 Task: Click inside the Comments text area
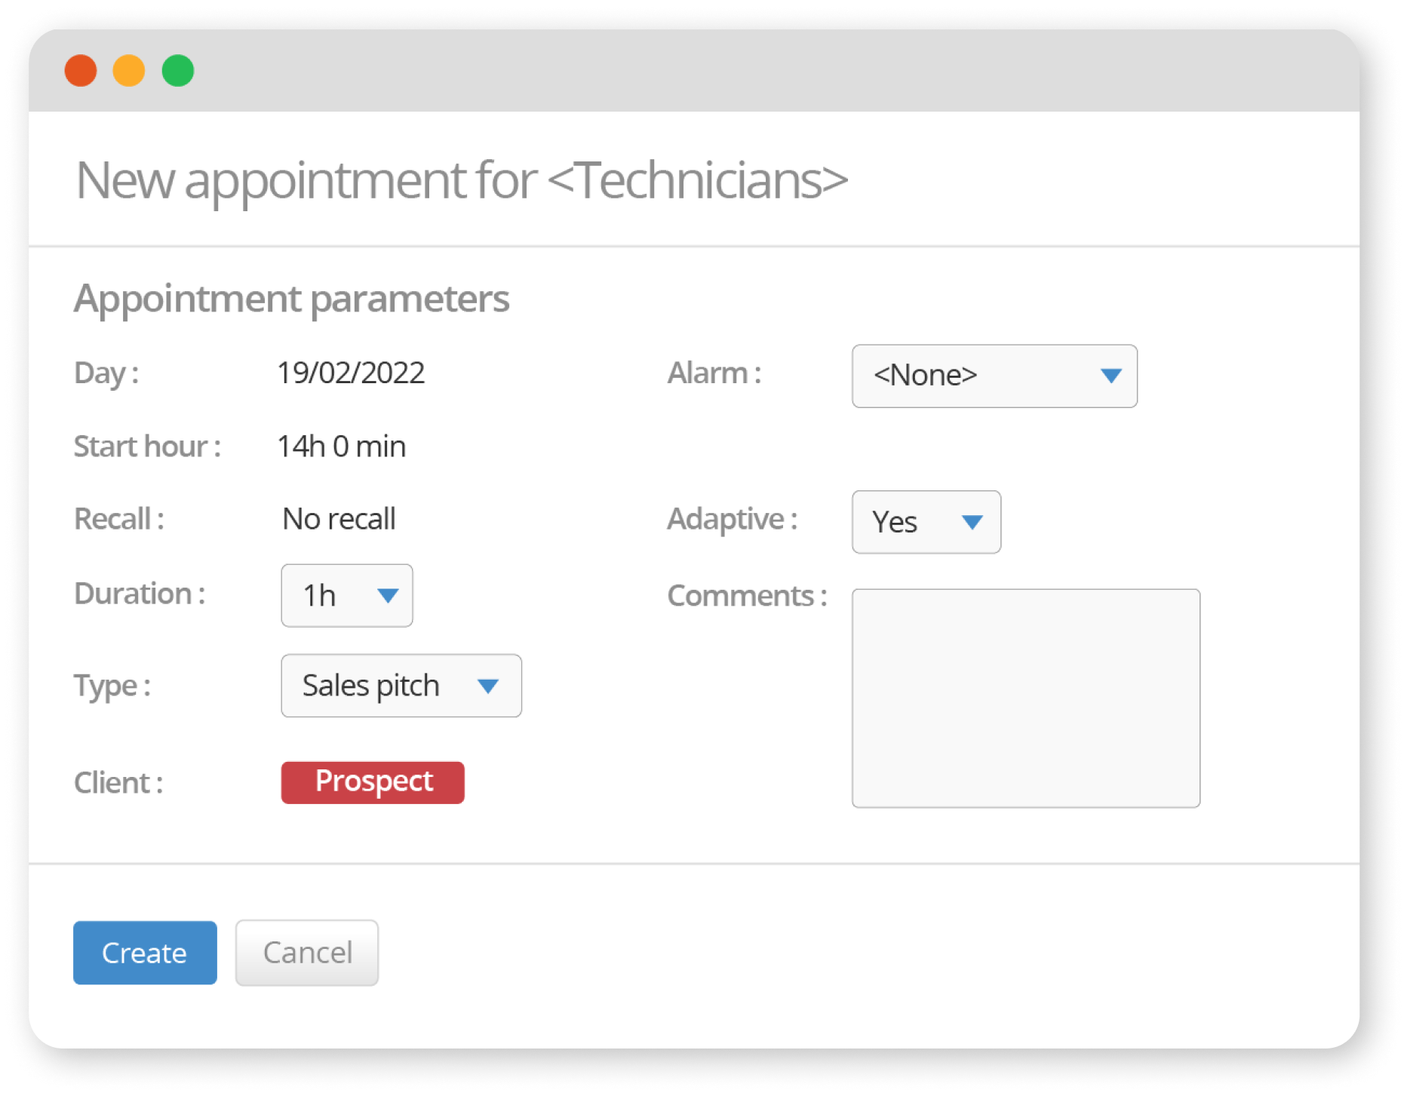[x=1026, y=698]
